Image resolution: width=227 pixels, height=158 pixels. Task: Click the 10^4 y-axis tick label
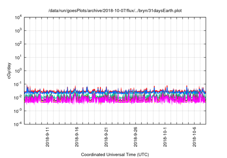pyautogui.click(x=18, y=17)
